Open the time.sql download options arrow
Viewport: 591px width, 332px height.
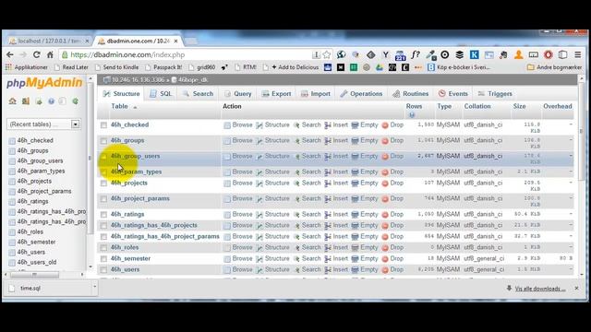coord(94,287)
